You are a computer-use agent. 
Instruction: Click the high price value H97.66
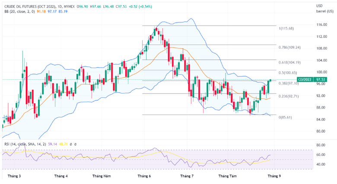(x=95, y=6)
